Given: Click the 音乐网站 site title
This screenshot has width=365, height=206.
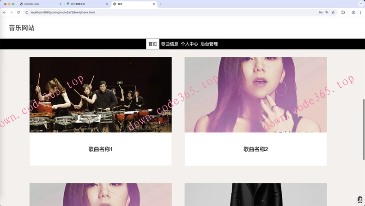Looking at the screenshot, I should [x=22, y=28].
